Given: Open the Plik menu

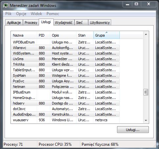Looking at the screenshot, I should coord(8,14).
